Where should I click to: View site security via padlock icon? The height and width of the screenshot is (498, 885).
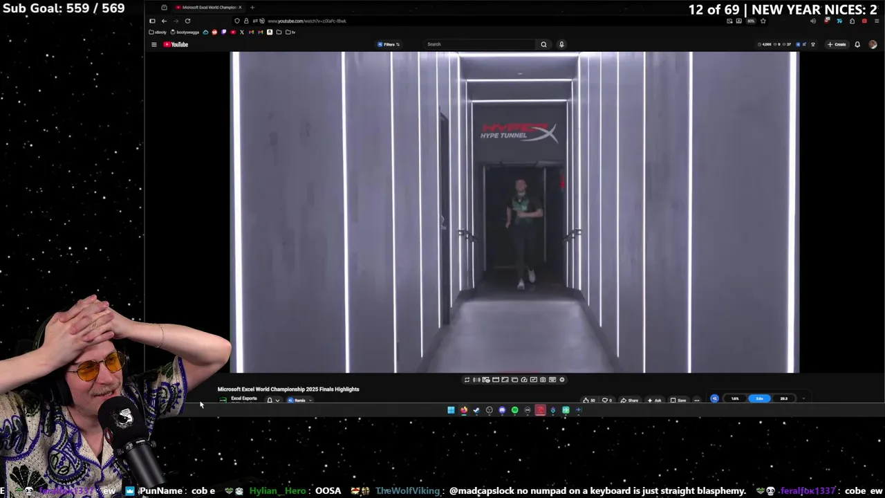246,21
